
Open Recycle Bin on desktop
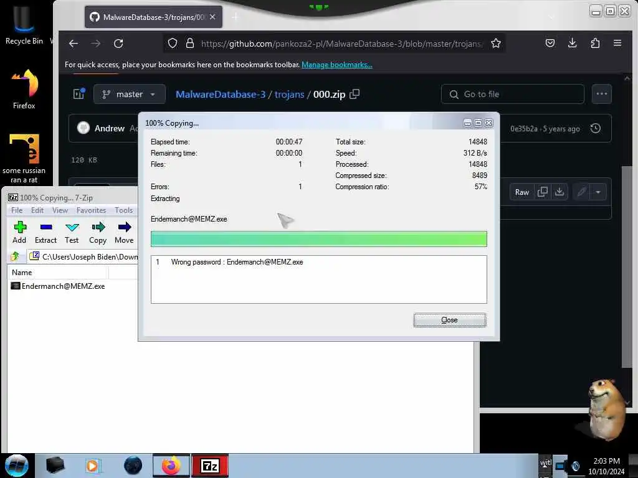tap(24, 24)
